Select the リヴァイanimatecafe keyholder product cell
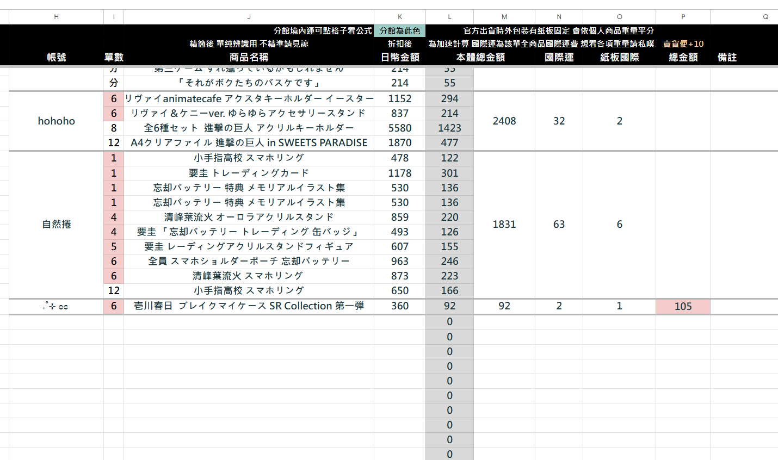 click(x=249, y=98)
